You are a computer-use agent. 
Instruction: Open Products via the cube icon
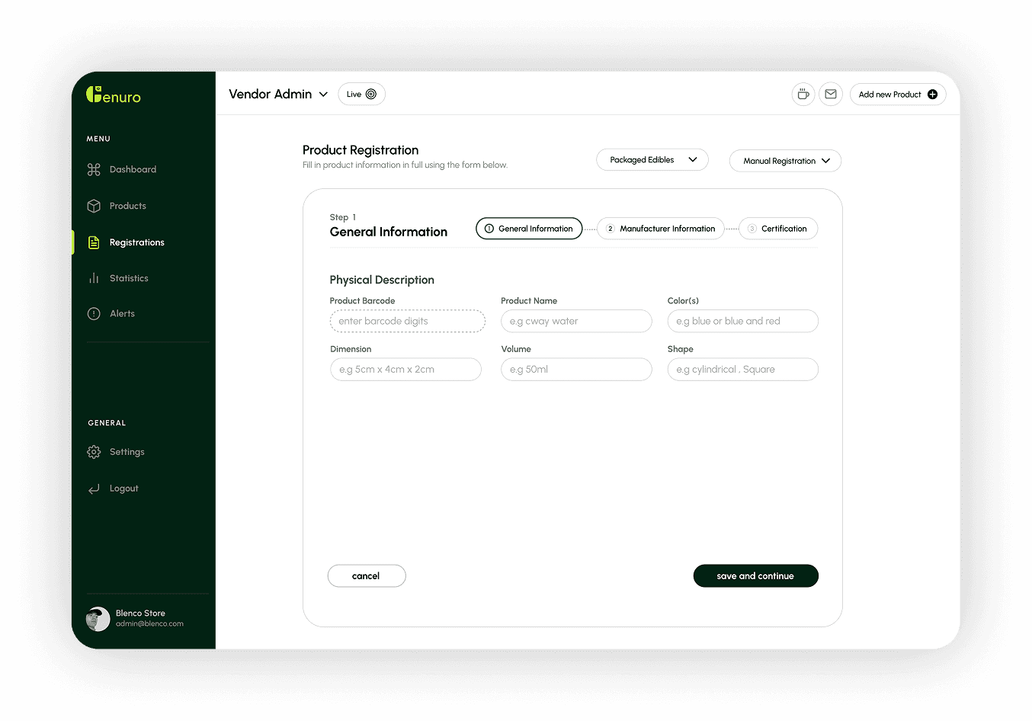(x=93, y=205)
